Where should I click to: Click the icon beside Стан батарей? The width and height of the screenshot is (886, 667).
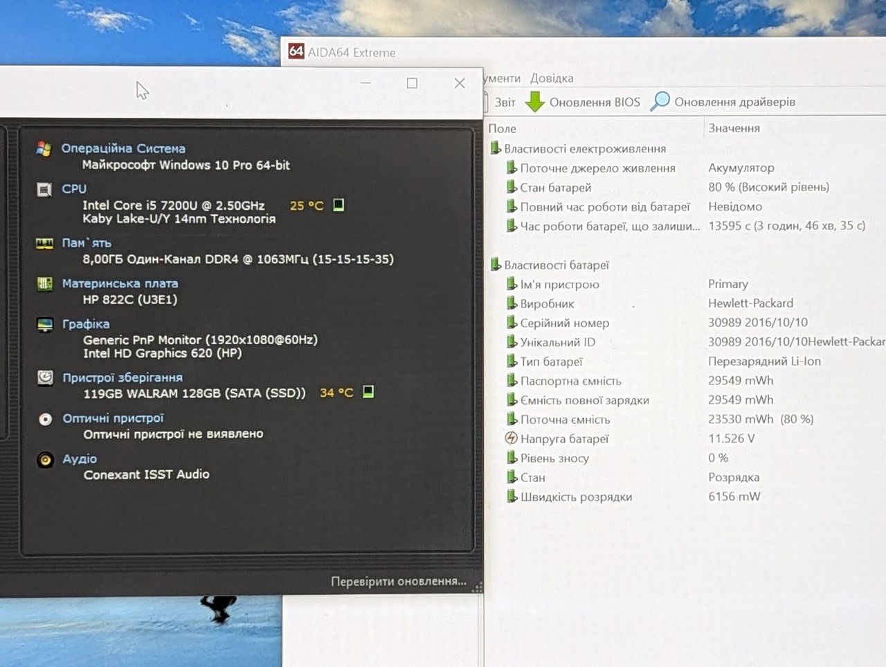click(x=512, y=187)
